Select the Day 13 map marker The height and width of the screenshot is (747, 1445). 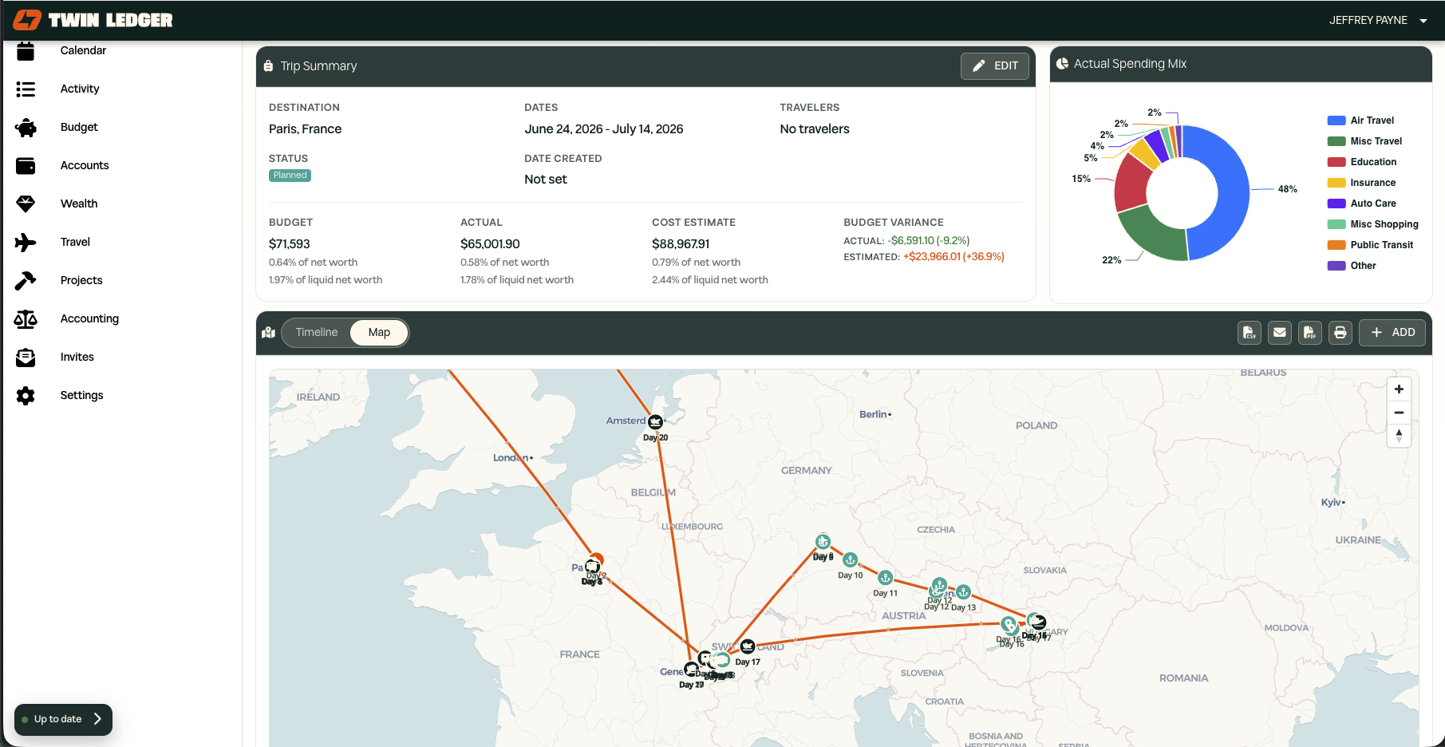click(x=964, y=592)
